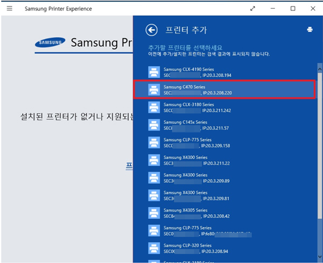Screen dimensions: 323x263
Task: Go back using the circular arrow button
Action: [x=151, y=30]
